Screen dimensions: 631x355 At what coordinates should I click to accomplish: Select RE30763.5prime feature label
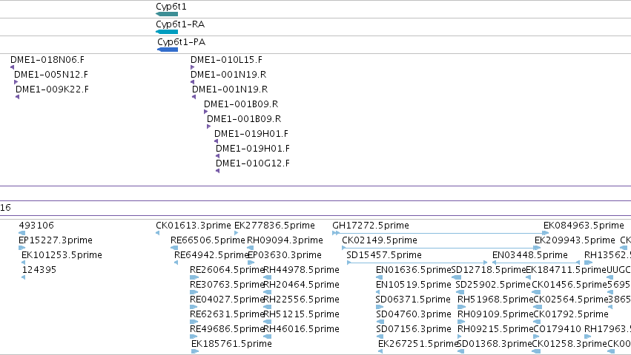227,285
